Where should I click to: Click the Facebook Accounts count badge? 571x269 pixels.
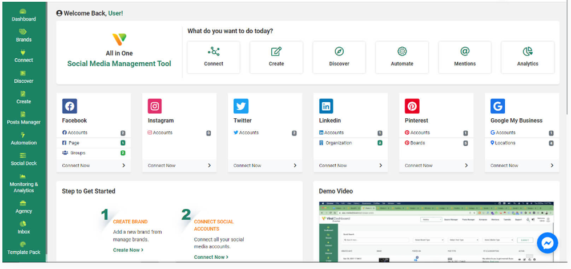pyautogui.click(x=123, y=133)
